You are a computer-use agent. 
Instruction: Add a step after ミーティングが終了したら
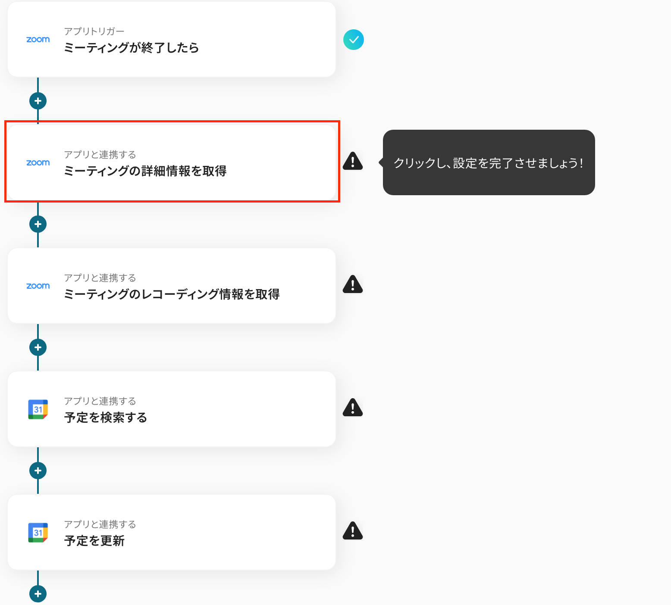(38, 101)
